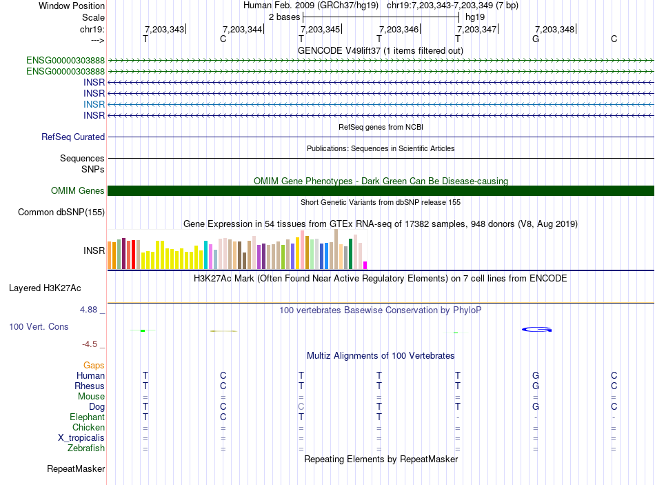This screenshot has height=485, width=655.
Task: Click the Sequences track label
Action: tap(82, 159)
